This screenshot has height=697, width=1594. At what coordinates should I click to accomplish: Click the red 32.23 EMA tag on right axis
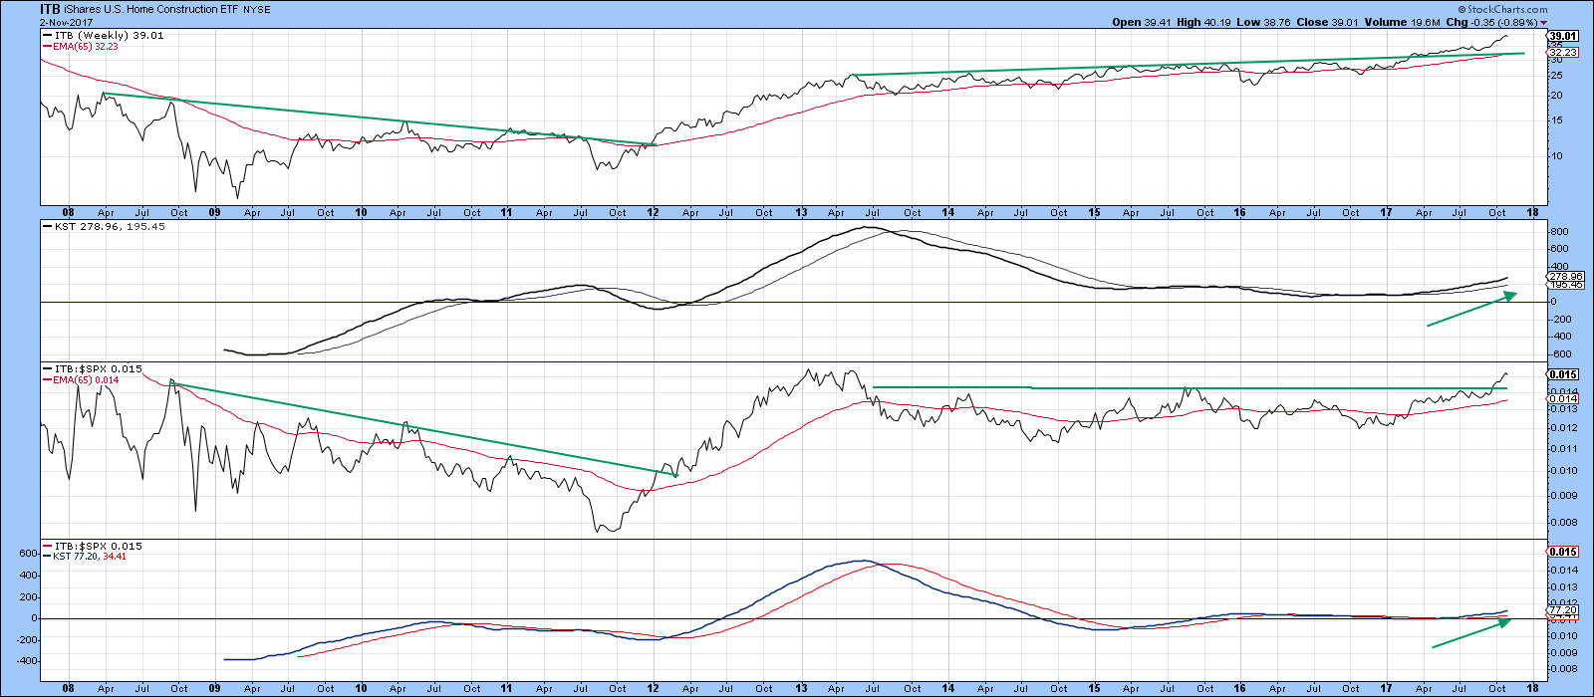(1562, 53)
